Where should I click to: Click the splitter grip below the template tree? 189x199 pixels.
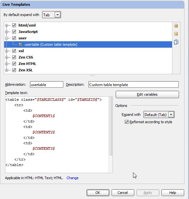pyautogui.click(x=92, y=75)
